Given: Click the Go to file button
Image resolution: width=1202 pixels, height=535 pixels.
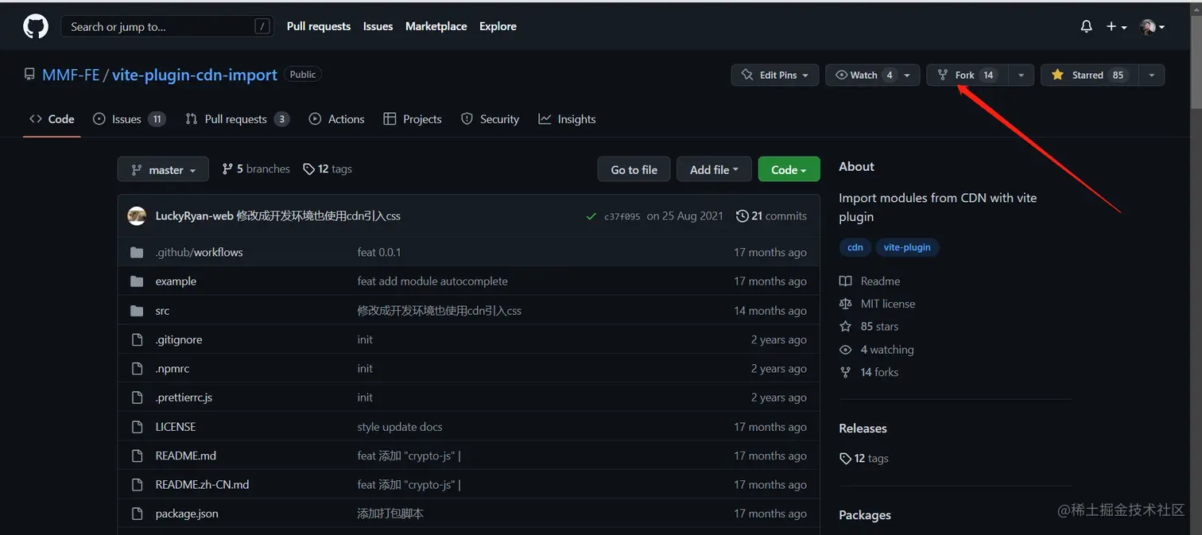Looking at the screenshot, I should 634,169.
